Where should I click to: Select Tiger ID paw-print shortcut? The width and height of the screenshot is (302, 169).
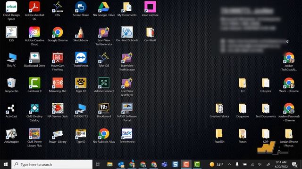81,85
